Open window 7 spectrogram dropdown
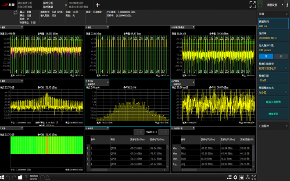Viewport: 290px width, 181px height. coord(22,128)
